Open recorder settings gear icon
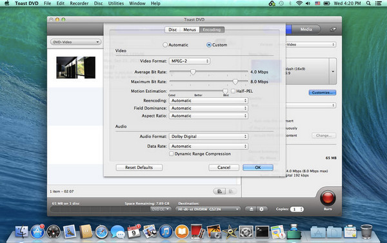Image resolution: width=387 pixels, height=243 pixels. [x=262, y=209]
